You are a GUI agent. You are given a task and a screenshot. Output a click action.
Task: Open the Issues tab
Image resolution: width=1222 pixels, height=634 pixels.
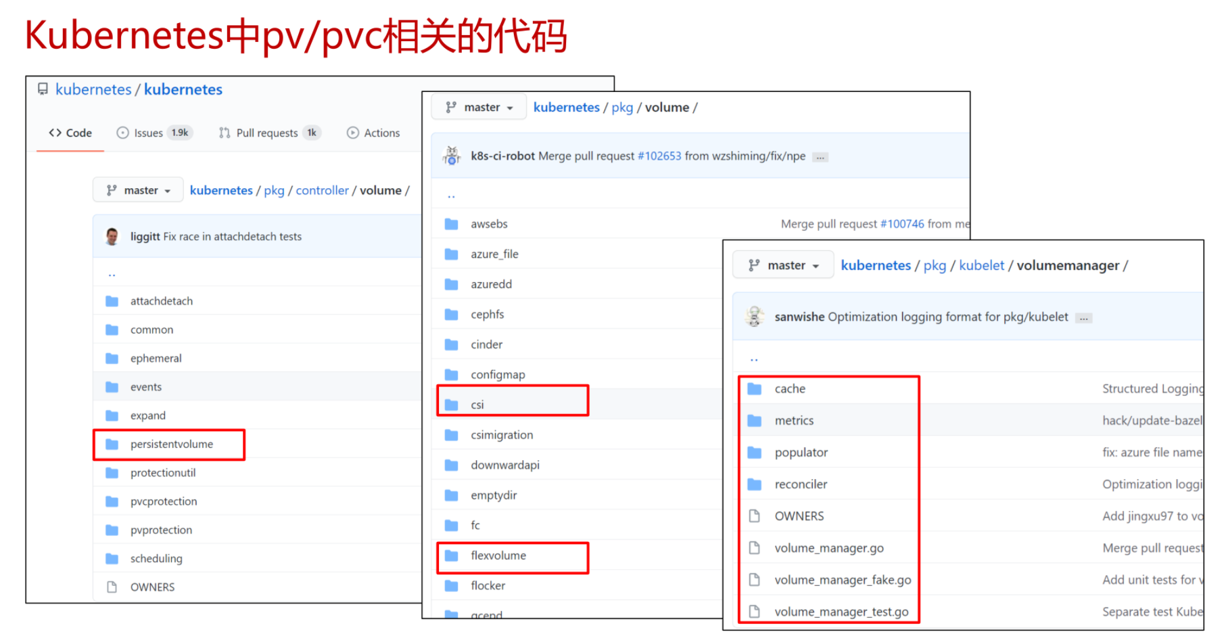[x=155, y=133]
